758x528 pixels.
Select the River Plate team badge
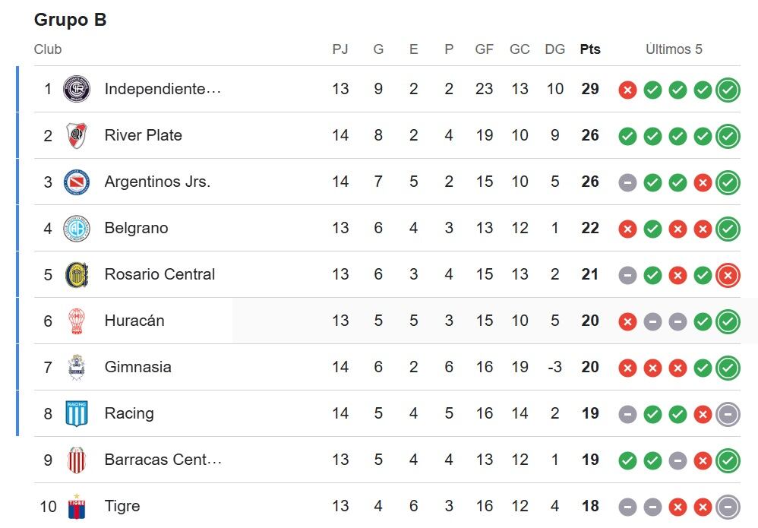pos(76,135)
